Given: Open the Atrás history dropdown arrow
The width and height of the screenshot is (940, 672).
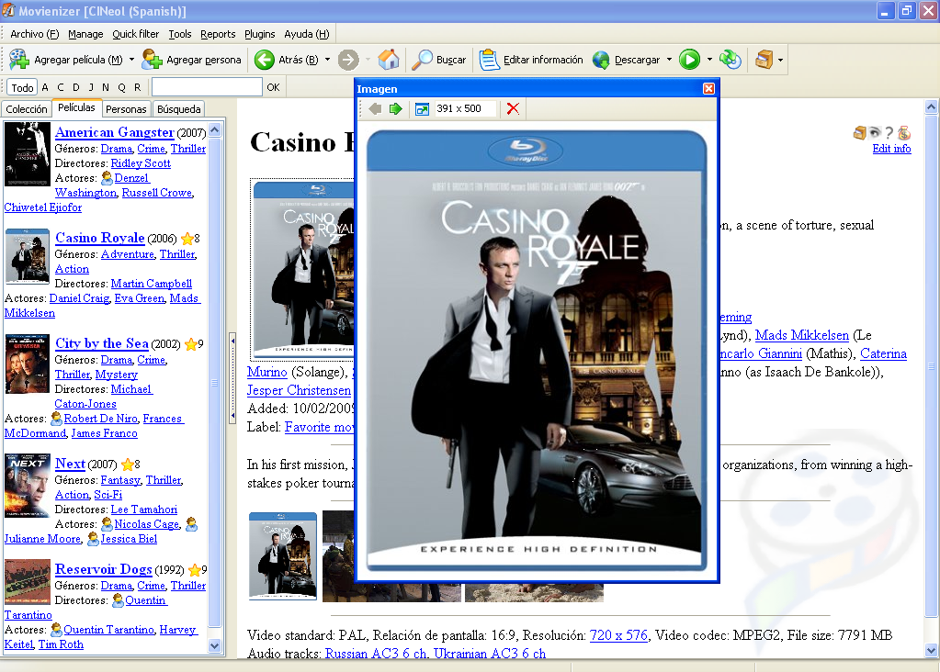Looking at the screenshot, I should coord(327,60).
